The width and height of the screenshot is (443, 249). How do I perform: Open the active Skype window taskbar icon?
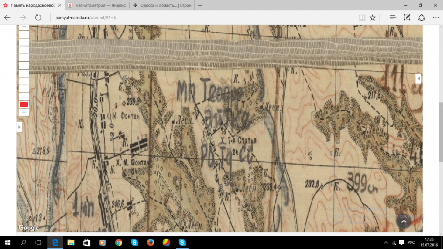tap(182, 242)
